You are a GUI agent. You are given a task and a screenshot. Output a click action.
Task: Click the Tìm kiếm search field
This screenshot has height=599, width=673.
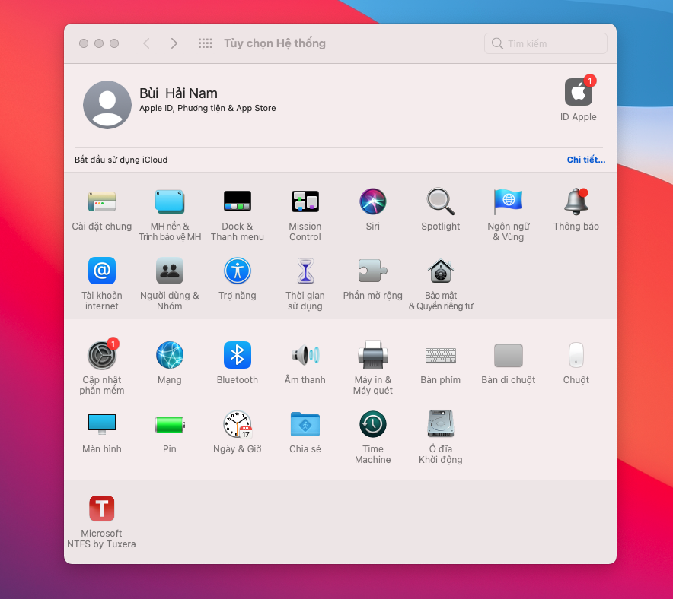546,43
